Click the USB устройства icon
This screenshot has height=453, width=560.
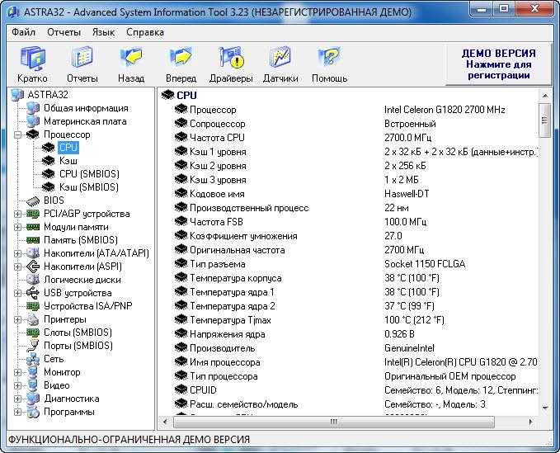(x=33, y=293)
